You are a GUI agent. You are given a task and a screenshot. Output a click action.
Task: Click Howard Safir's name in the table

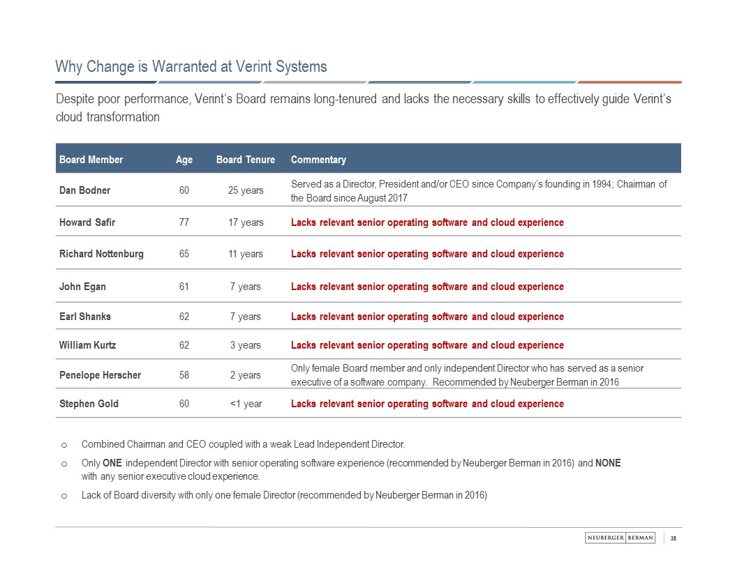pyautogui.click(x=87, y=222)
